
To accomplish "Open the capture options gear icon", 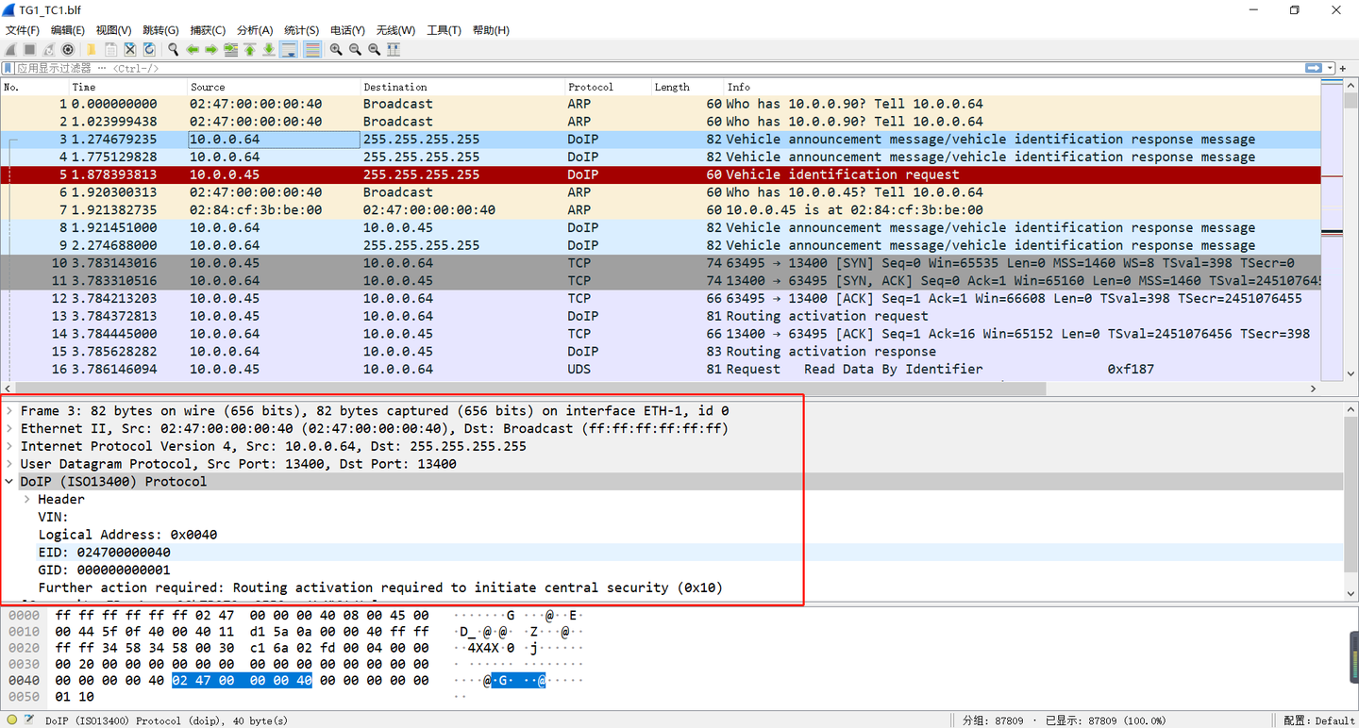I will 68,49.
